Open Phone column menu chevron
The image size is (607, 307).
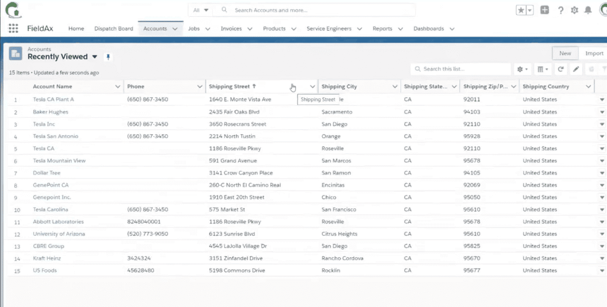(200, 86)
